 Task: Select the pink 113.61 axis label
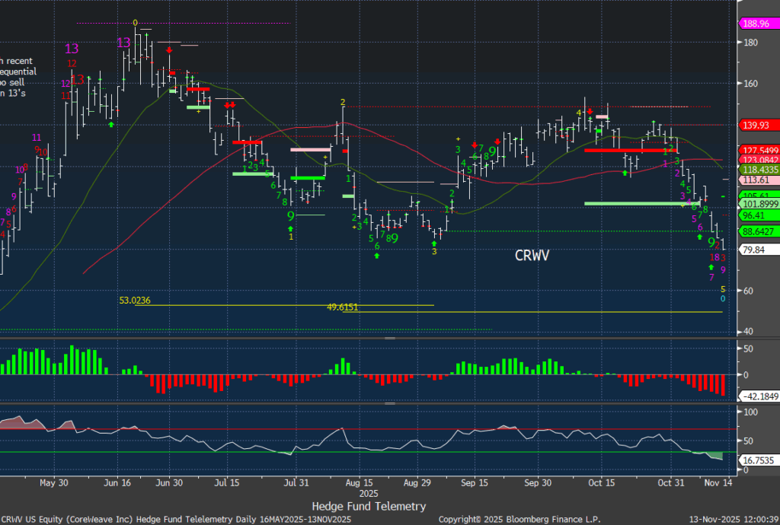756,180
